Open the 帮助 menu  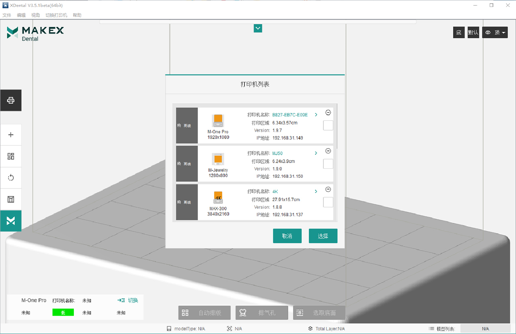[x=77, y=15]
